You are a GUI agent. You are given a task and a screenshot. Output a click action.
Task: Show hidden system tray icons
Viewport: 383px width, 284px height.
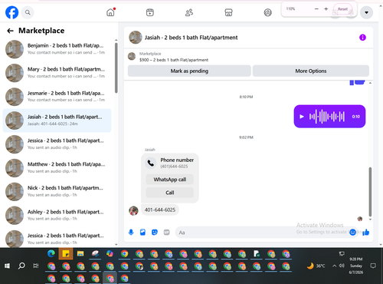(x=334, y=266)
